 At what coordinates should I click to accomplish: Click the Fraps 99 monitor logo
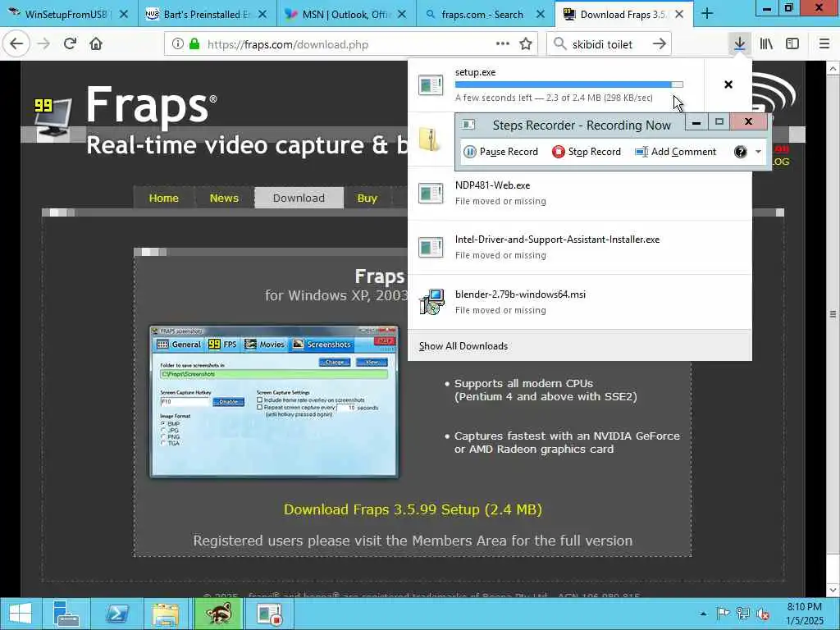(x=52, y=116)
